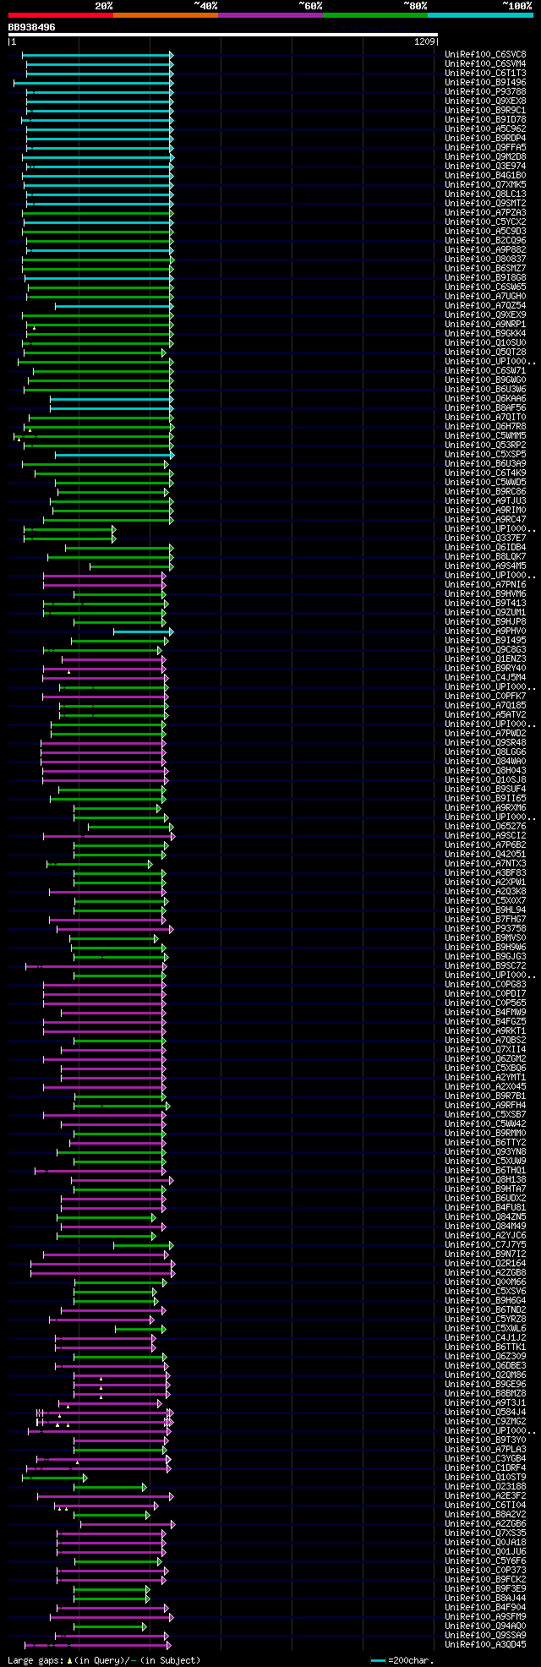Click the white query sequence bar
The width and height of the screenshot is (541, 1667).
223,35
